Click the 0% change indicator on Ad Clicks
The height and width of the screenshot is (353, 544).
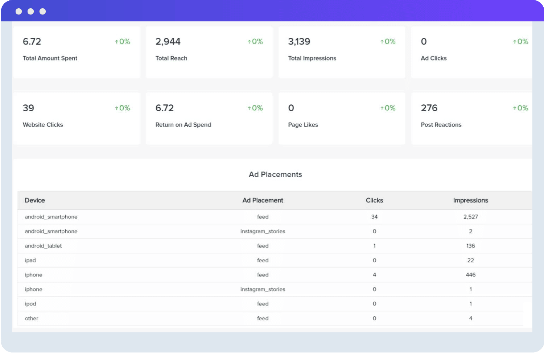pos(520,41)
